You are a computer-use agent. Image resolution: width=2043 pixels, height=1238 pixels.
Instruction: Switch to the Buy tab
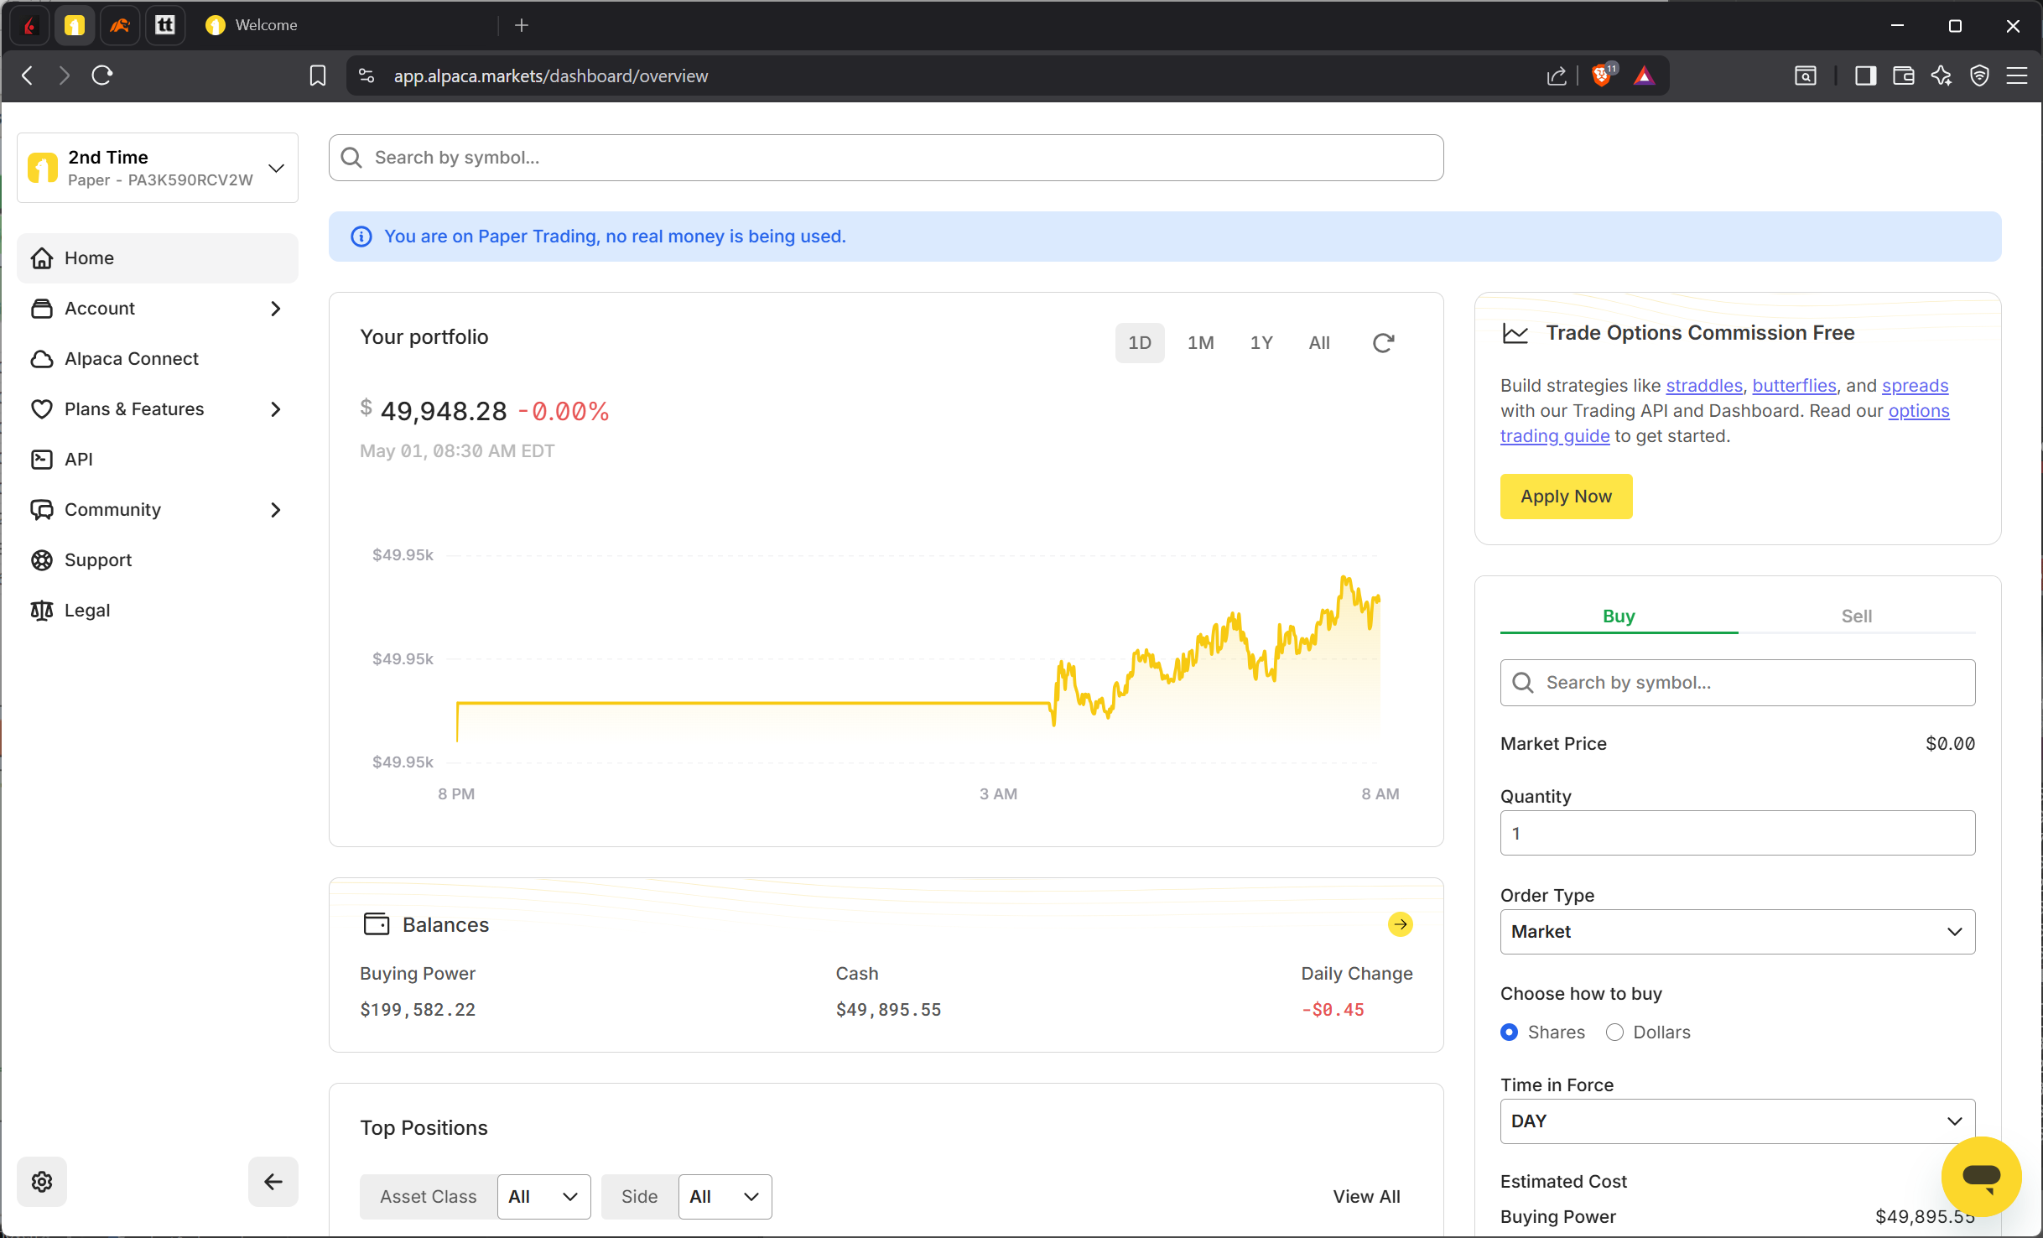(1619, 616)
